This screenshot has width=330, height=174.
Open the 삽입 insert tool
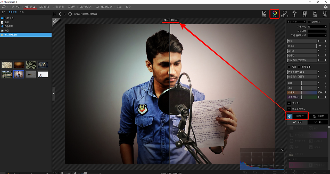pyautogui.click(x=315, y=14)
